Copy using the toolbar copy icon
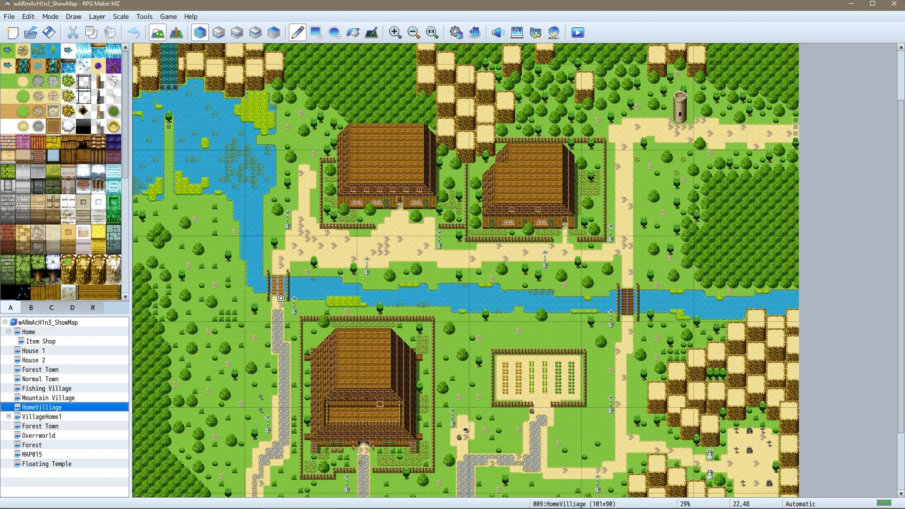The height and width of the screenshot is (509, 905). click(x=91, y=33)
